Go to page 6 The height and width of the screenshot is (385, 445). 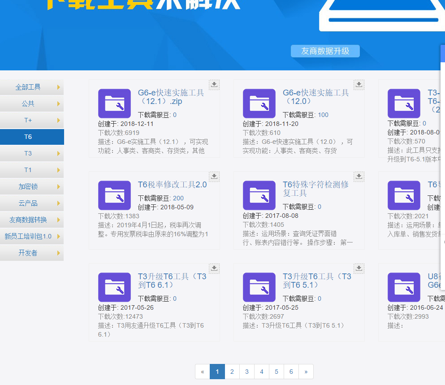[x=291, y=372]
